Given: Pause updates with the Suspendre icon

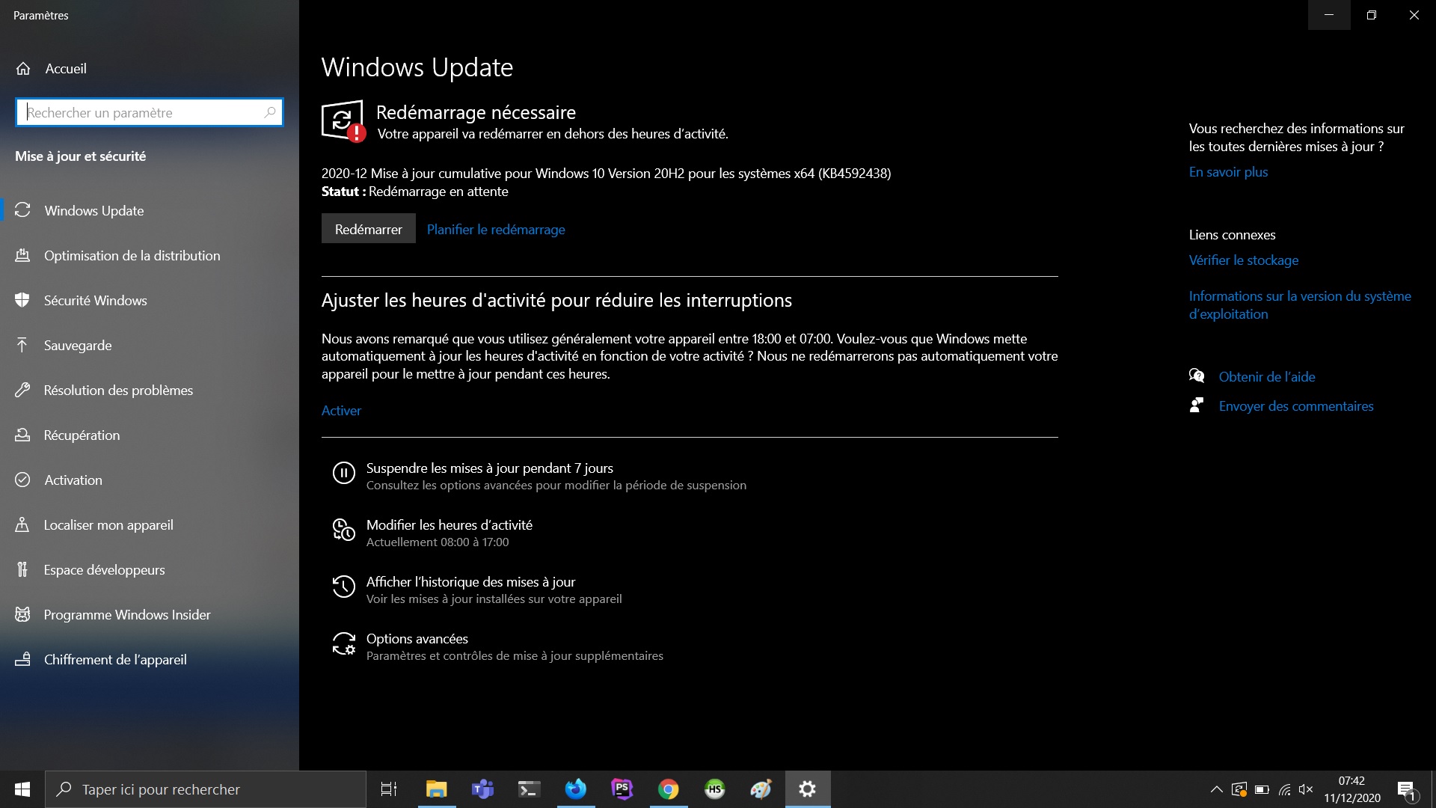Looking at the screenshot, I should (x=343, y=473).
